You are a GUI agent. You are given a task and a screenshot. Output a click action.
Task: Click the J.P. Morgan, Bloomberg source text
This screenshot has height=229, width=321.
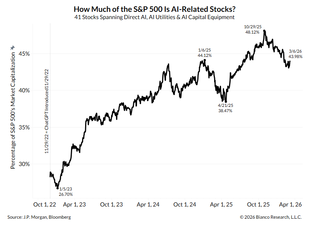click(39, 217)
